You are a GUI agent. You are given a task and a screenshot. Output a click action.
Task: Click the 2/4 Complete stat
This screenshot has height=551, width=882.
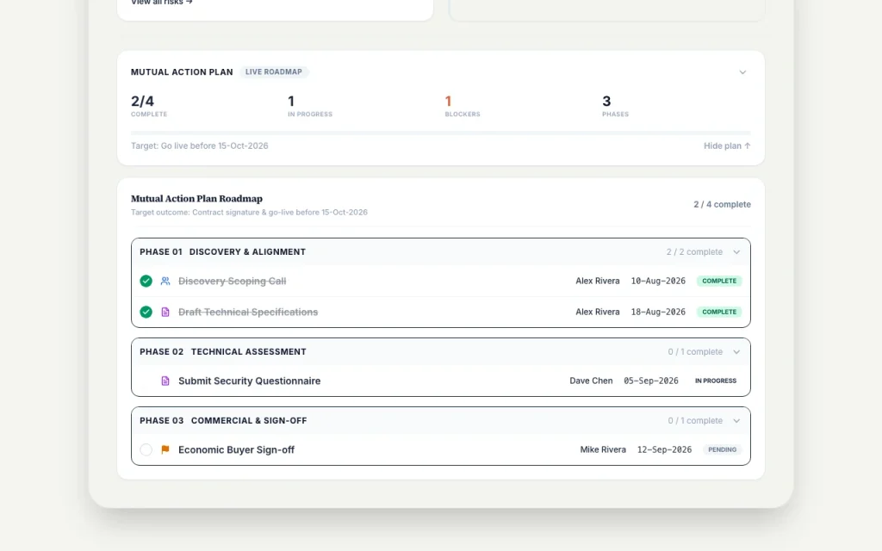[x=149, y=106]
